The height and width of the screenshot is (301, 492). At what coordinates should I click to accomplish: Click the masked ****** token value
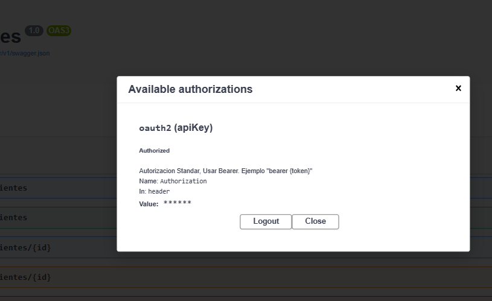(177, 203)
